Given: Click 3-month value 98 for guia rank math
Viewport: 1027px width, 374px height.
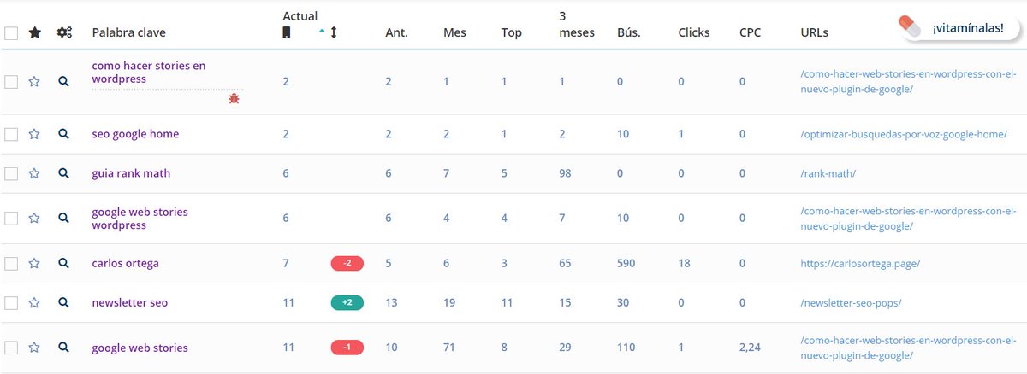Looking at the screenshot, I should tap(565, 173).
